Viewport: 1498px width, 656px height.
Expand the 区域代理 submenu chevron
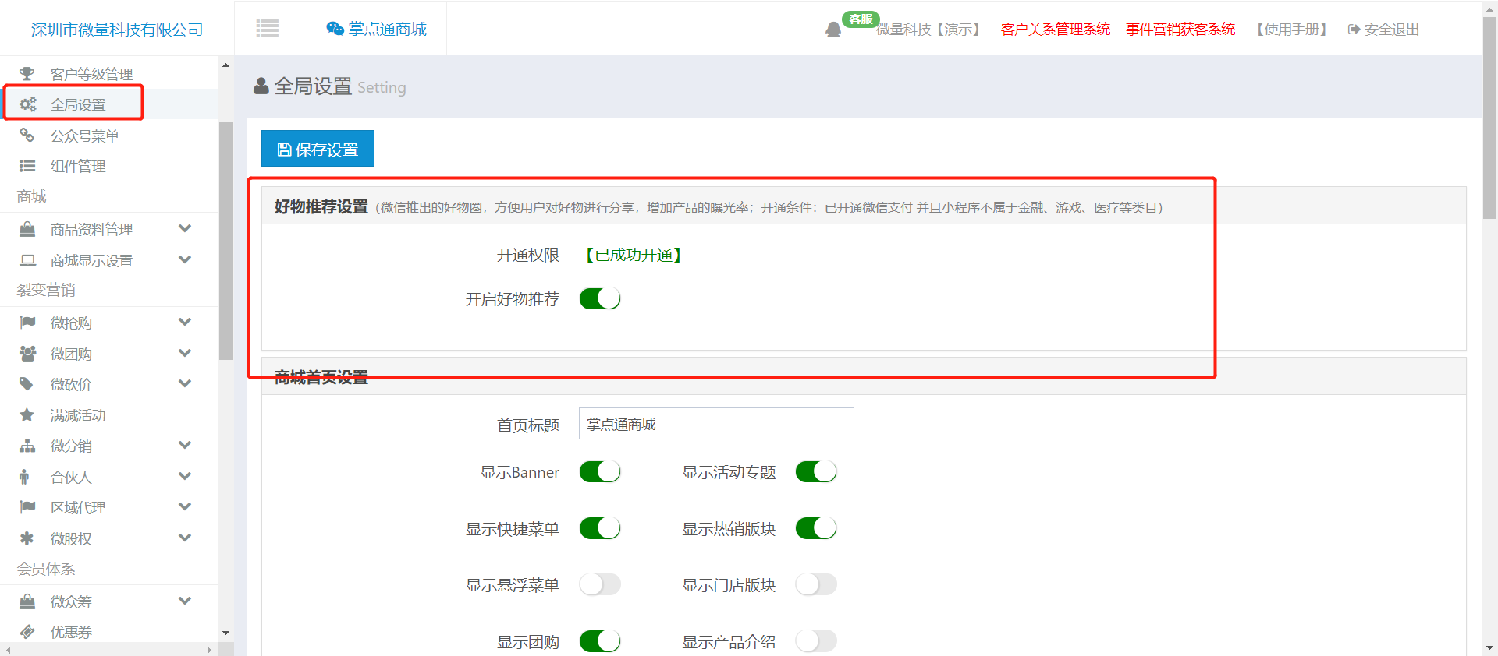[185, 506]
